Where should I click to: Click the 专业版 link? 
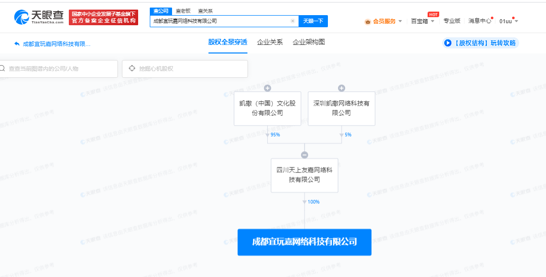452,21
